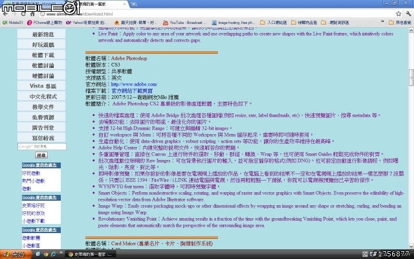The width and height of the screenshot is (414, 259).
Task: Expand the quick launch overflow chevron
Action: click(61, 253)
